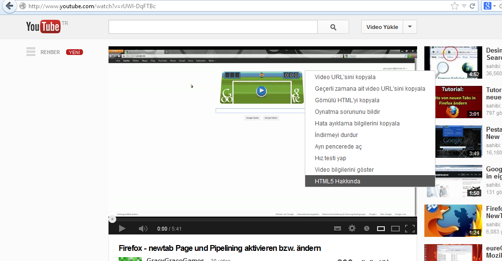The image size is (502, 261).
Task: Mute the video volume icon
Action: tap(143, 229)
